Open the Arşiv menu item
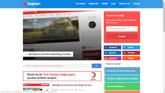The height and width of the screenshot is (93, 165). point(113,4)
